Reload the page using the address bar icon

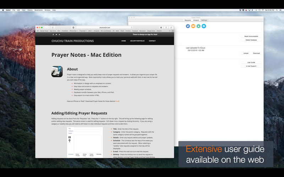point(132,27)
